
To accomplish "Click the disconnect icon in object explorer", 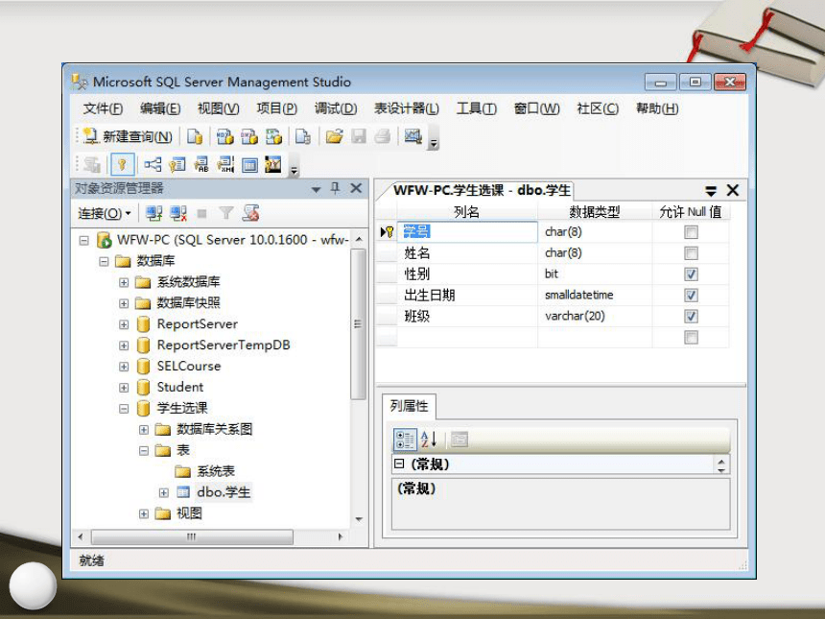I will pos(178,213).
